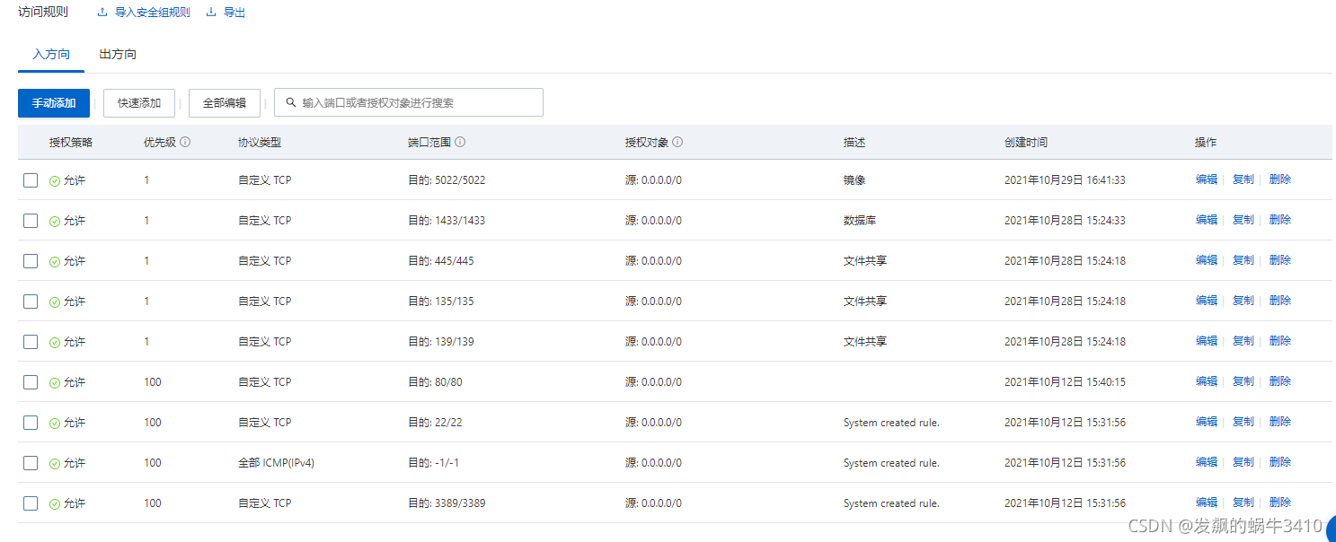Screen dimensions: 1336x542
Task: Click the import security group rules icon
Action: [x=102, y=13]
